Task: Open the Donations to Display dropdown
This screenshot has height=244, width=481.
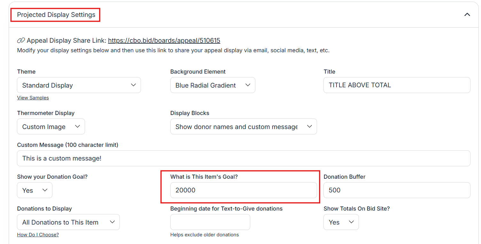Action: click(x=68, y=222)
